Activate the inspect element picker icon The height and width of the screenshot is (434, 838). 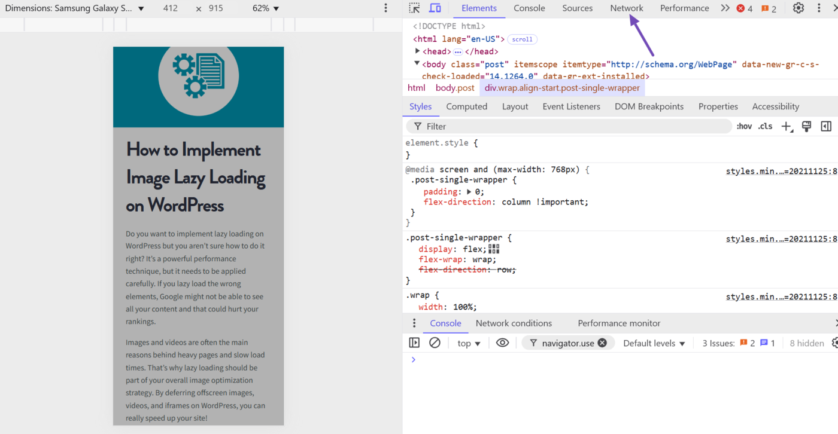coord(414,8)
